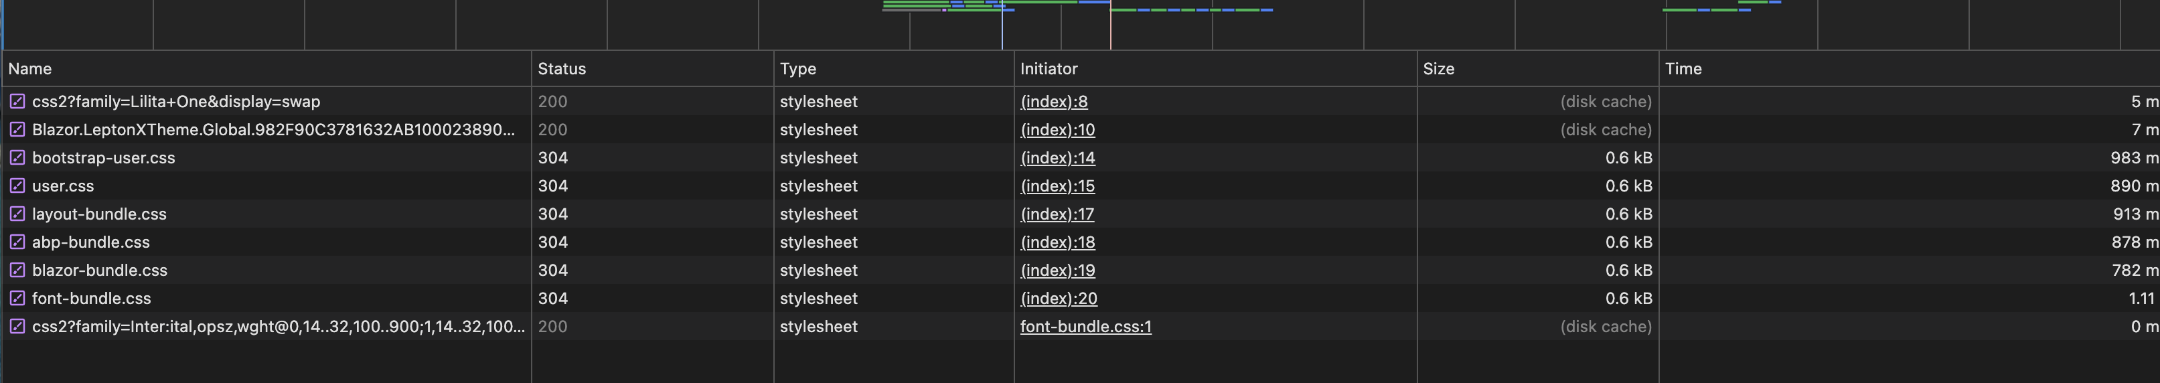
Task: Sort by the Time column header
Action: (x=1683, y=69)
